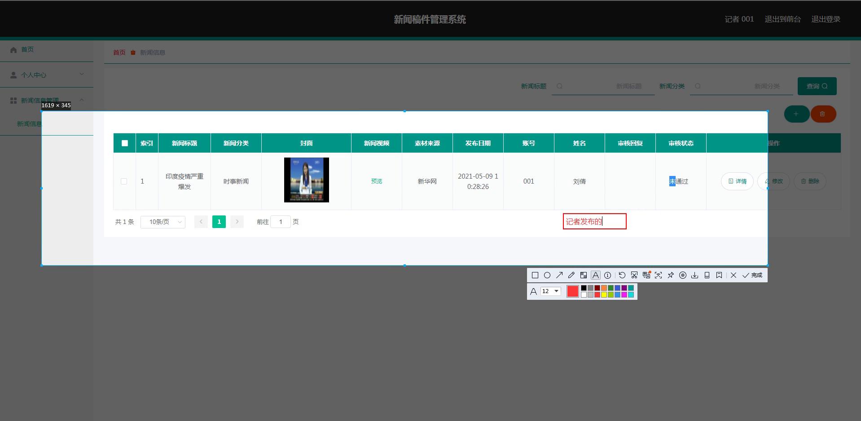The width and height of the screenshot is (861, 421).
Task: Open 详情 for the news row
Action: [737, 181]
